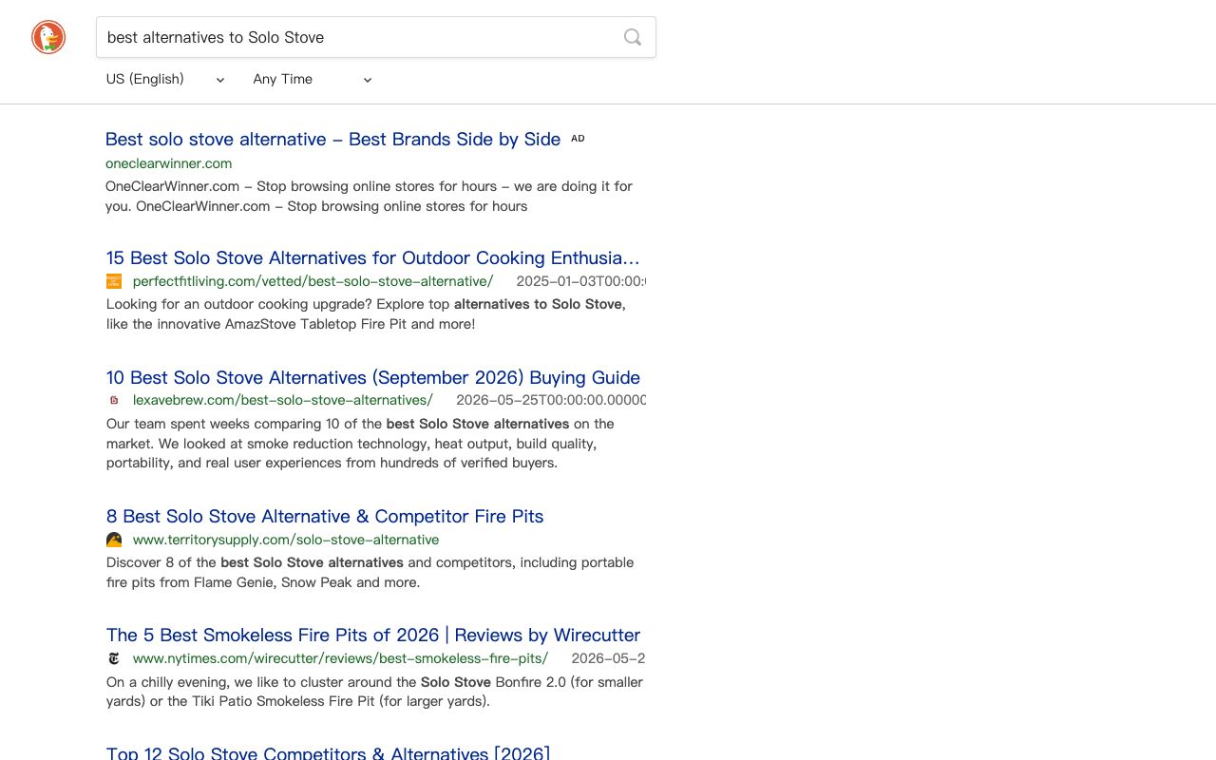Open 15 Best Solo Stove Alternatives result
Viewport: 1216px width, 760px height.
click(373, 257)
